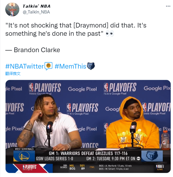Click the tweet quote text body

tap(76, 29)
